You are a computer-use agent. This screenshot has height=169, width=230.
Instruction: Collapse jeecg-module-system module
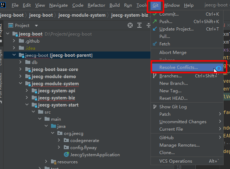click(20, 83)
